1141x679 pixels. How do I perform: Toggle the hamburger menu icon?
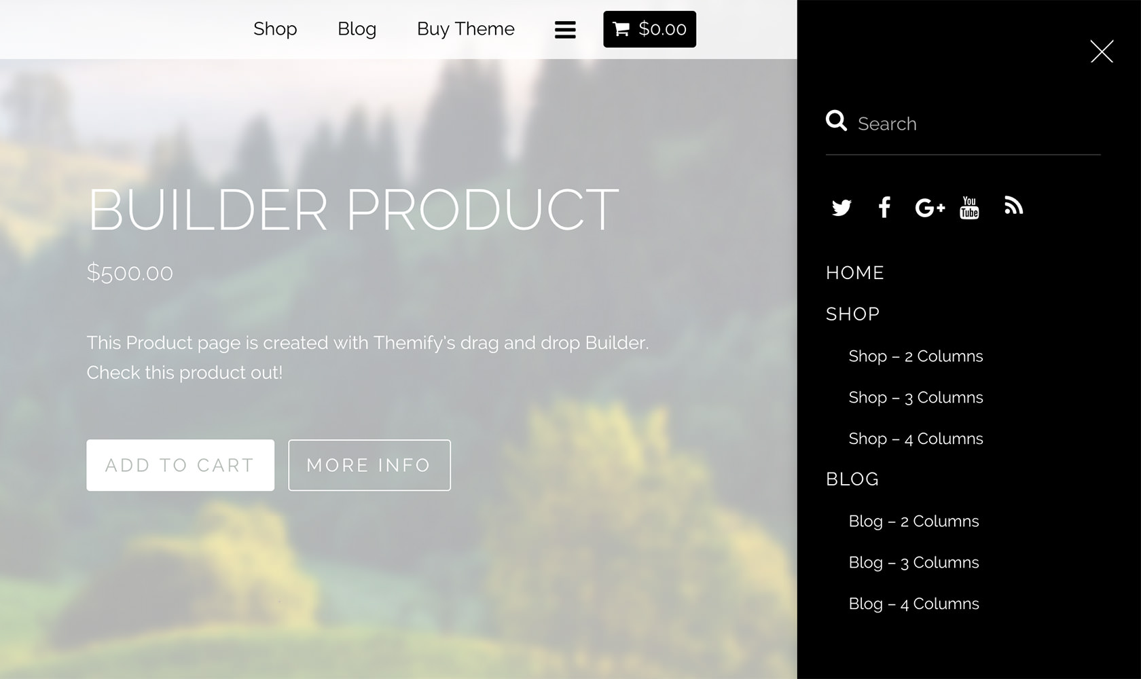(x=565, y=29)
